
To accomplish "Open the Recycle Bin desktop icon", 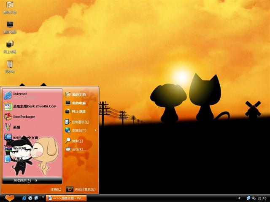I will (x=10, y=66).
